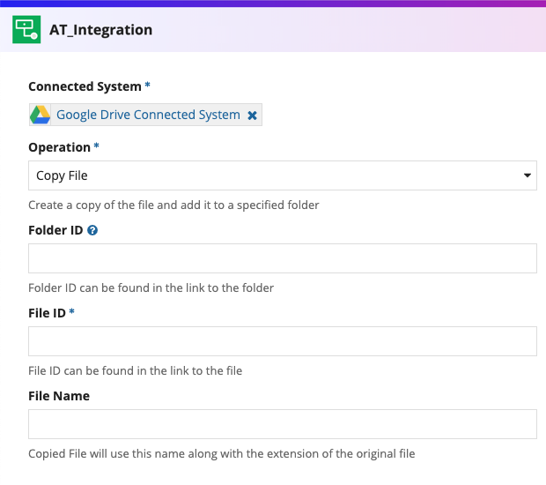Click the File ID input field
Screen dimensions: 546x485
point(283,341)
